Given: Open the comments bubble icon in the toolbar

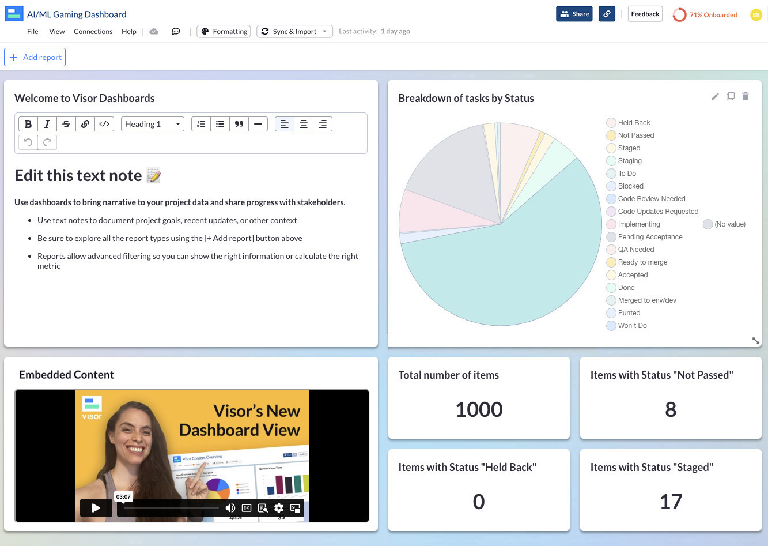Looking at the screenshot, I should pos(175,32).
